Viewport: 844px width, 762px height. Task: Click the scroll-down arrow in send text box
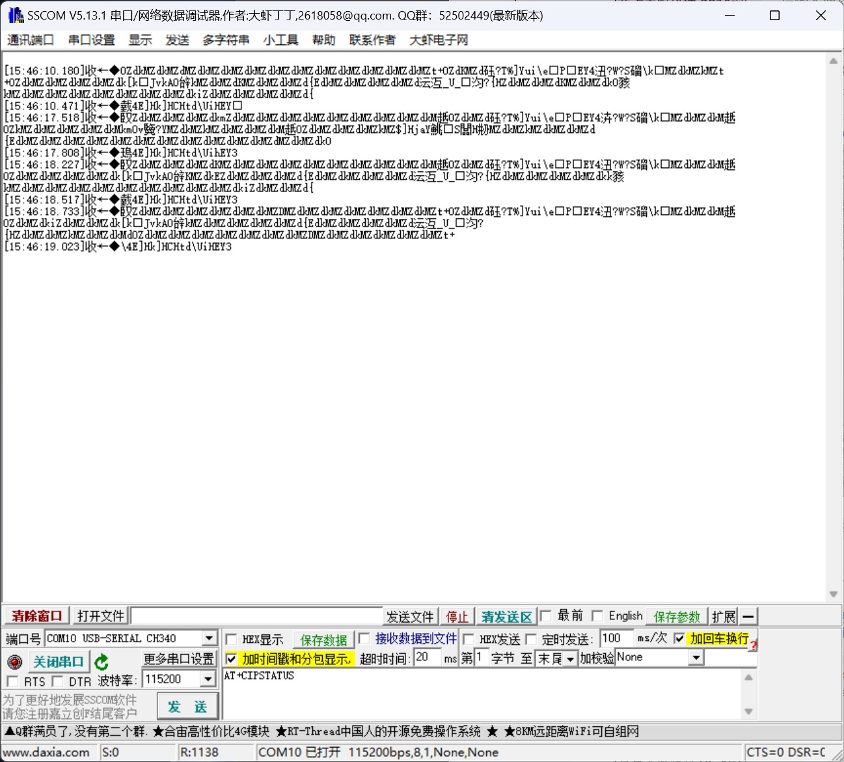748,711
